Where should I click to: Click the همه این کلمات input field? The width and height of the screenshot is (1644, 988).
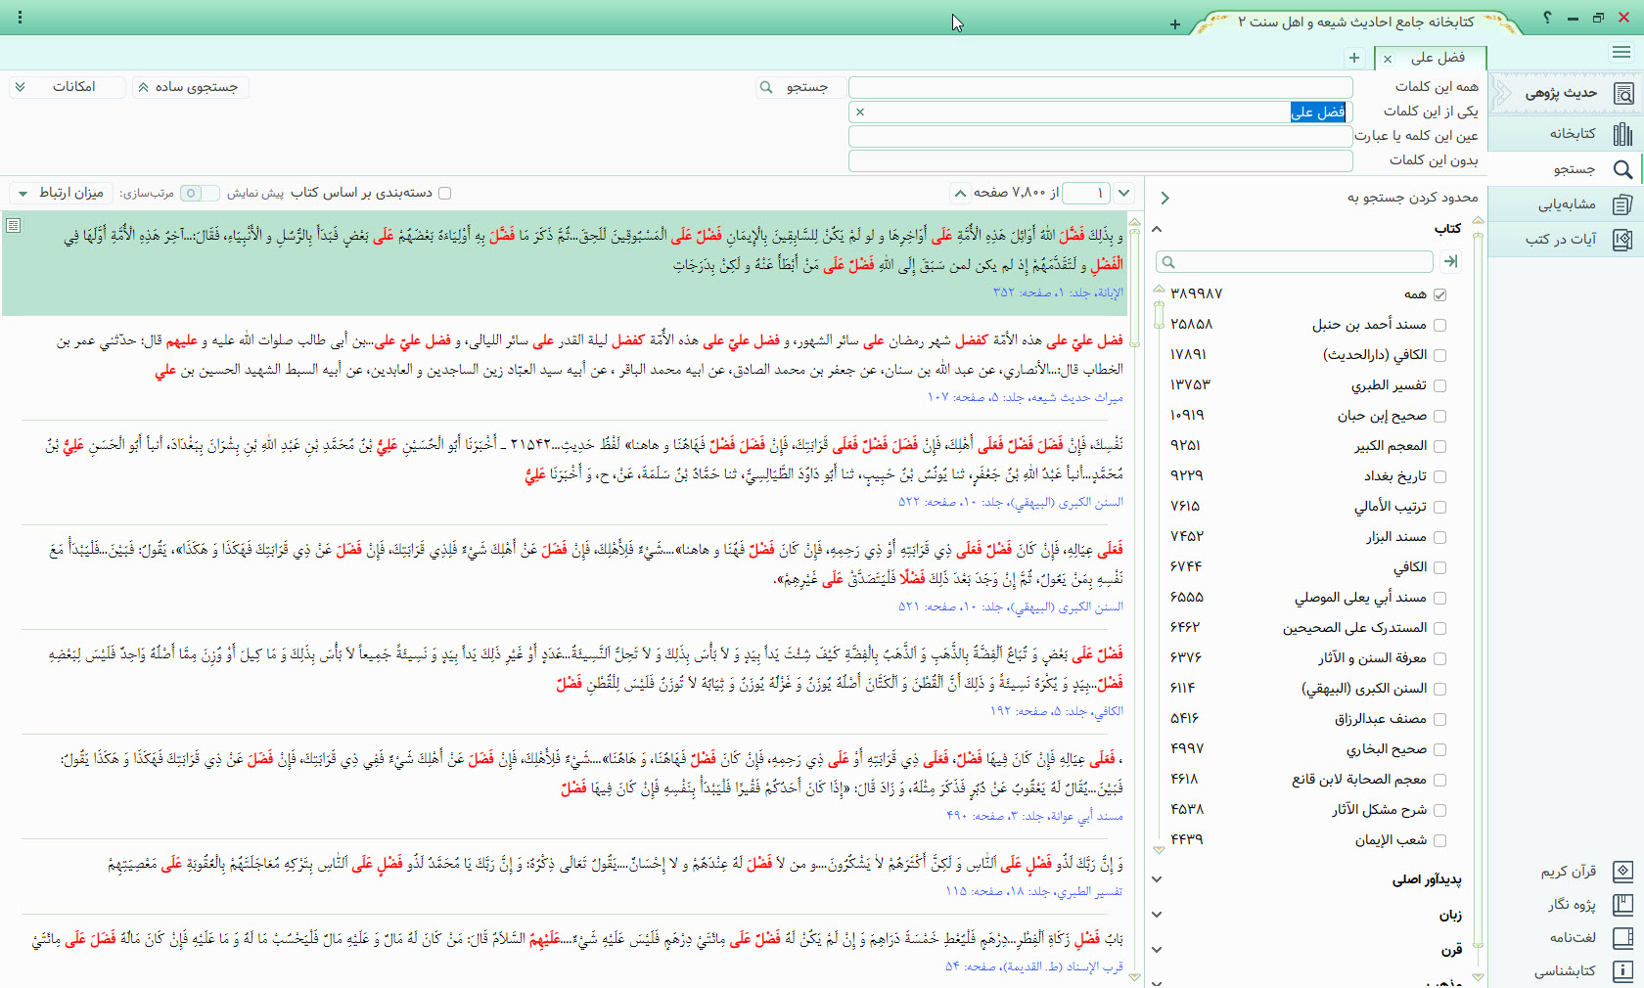[x=1100, y=87]
